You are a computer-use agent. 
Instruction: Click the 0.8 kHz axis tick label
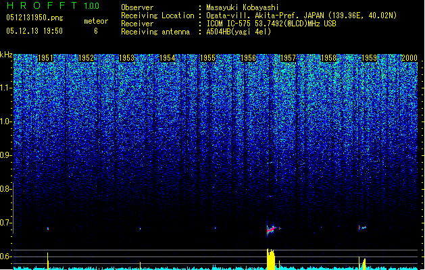coord(6,189)
